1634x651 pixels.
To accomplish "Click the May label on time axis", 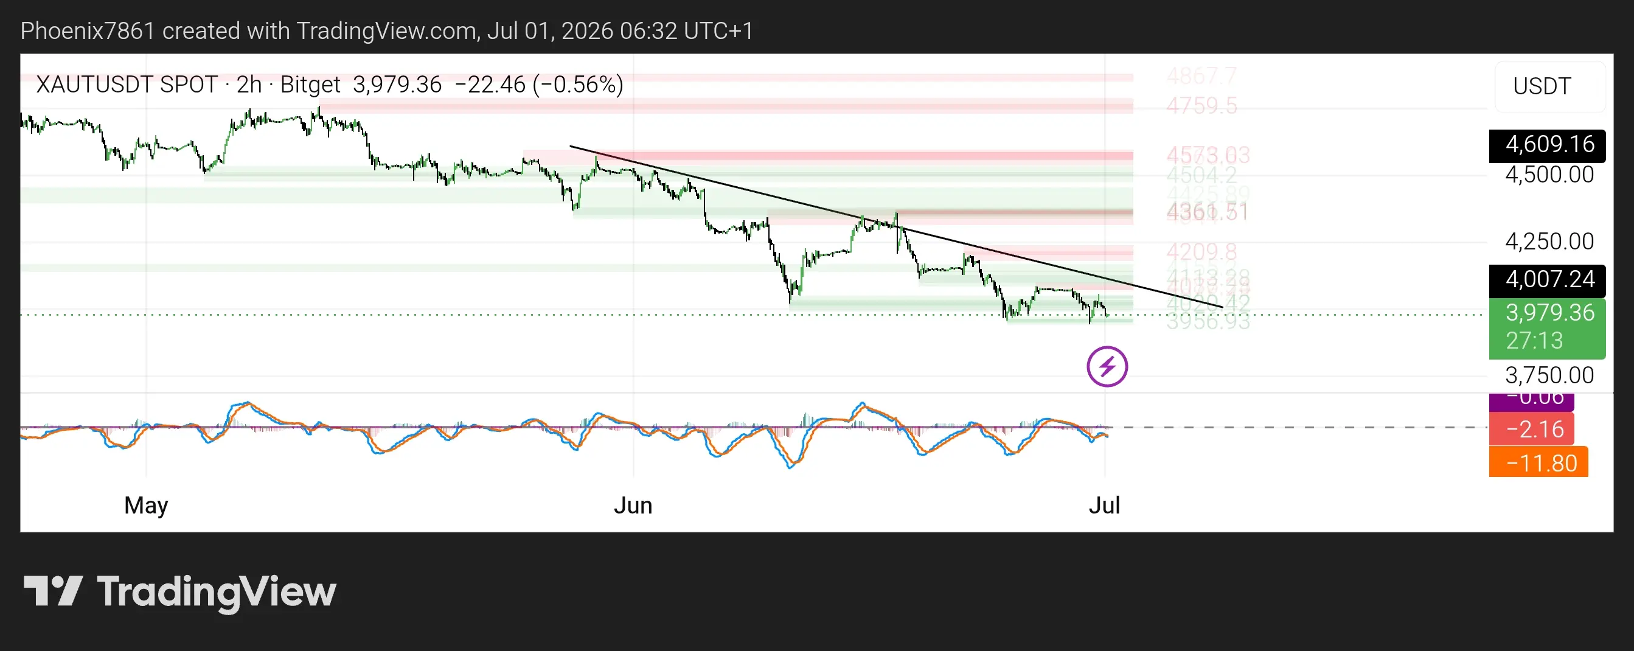I will [146, 506].
